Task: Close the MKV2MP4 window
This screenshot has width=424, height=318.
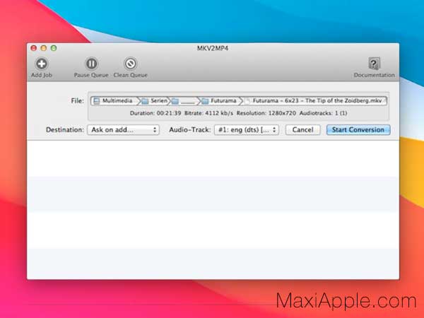Action: [x=34, y=48]
